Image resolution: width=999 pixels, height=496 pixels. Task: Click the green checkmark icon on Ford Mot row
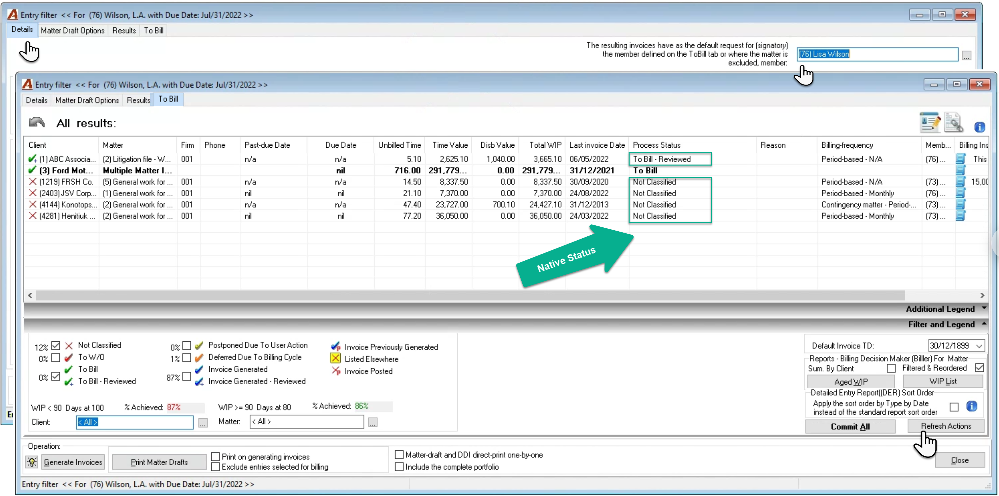point(33,170)
